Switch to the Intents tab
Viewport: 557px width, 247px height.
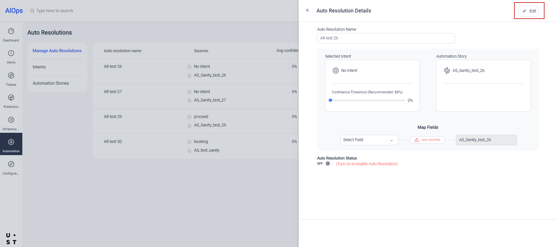(39, 67)
